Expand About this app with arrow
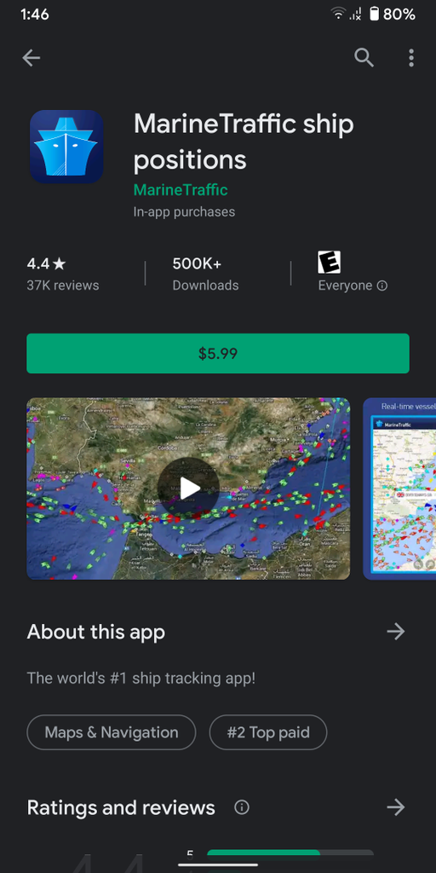 (x=395, y=632)
